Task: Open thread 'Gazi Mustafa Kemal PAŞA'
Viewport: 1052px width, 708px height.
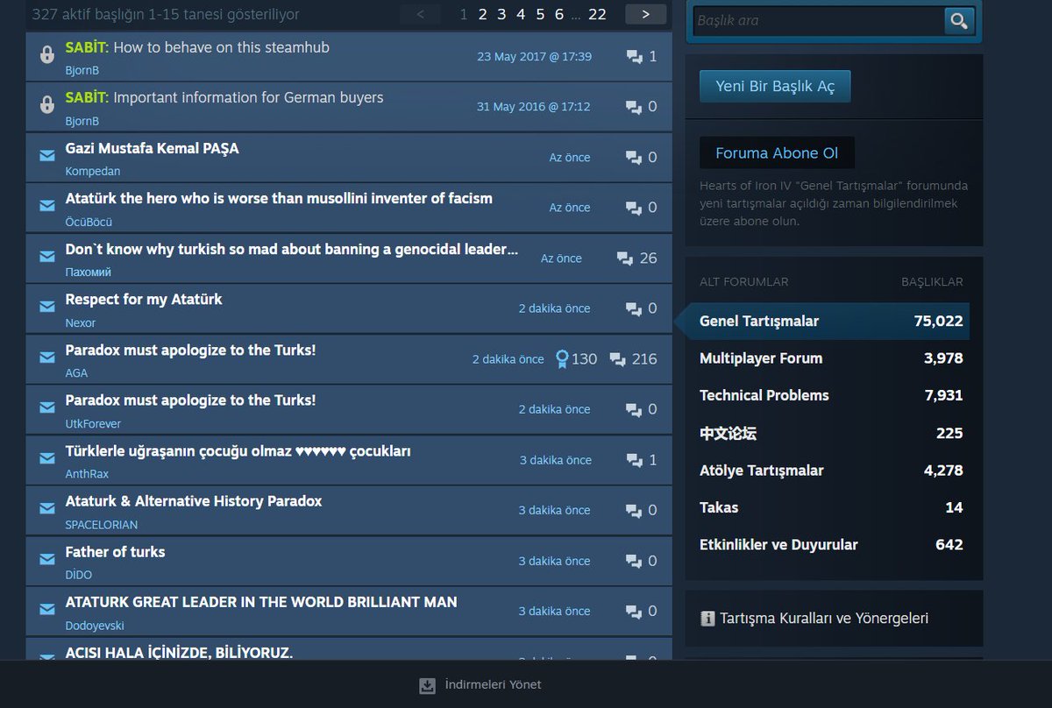Action: (152, 148)
